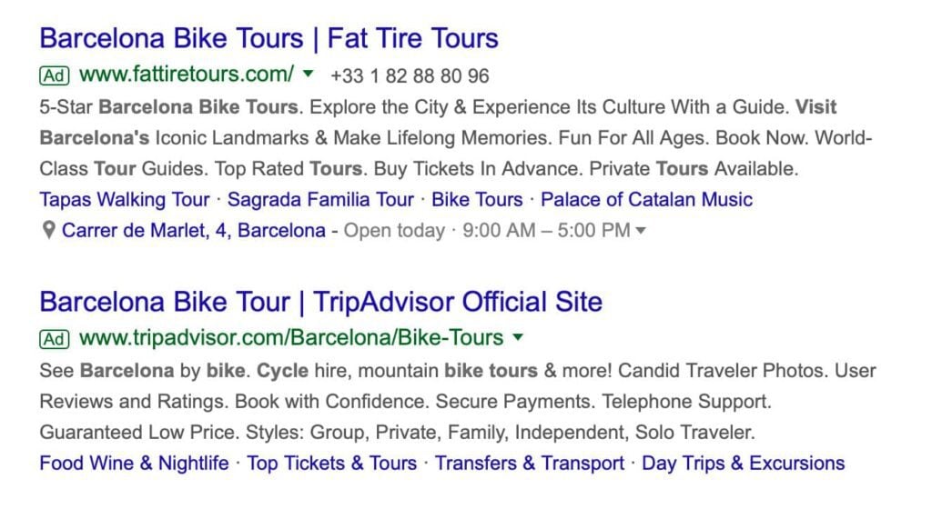Open the Tapas Walking Tour sitelink
This screenshot has width=932, height=509.
[124, 199]
